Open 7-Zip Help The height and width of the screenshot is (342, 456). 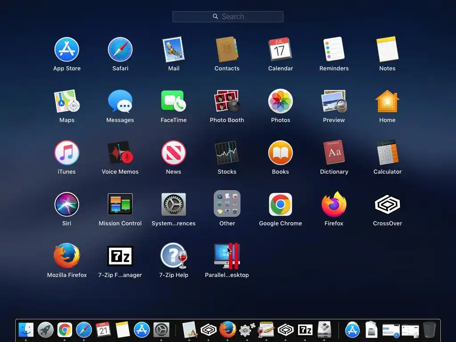tap(174, 256)
